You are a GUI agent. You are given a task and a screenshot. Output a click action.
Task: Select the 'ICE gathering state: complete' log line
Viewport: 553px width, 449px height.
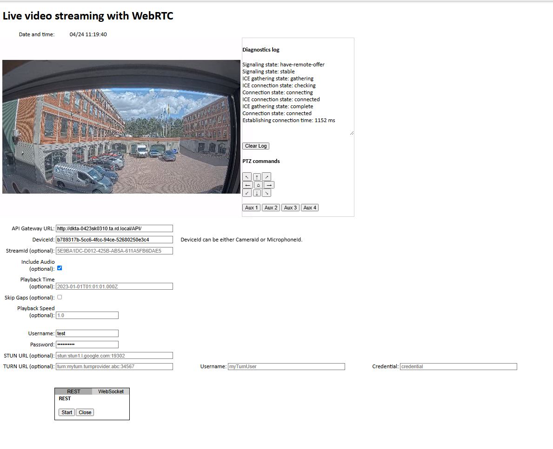278,106
